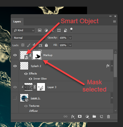Image resolution: width=123 pixels, height=127 pixels.
Task: Click the Fill 100% value field
Action: [x=63, y=45]
